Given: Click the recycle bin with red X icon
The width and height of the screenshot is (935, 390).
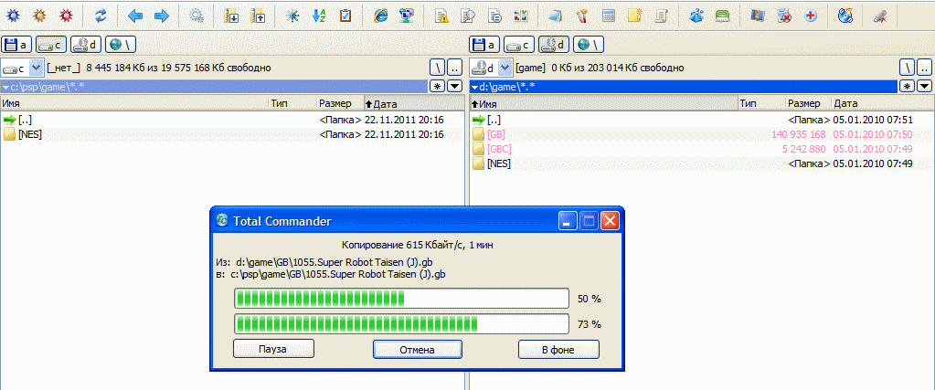Looking at the screenshot, I should pos(784,16).
